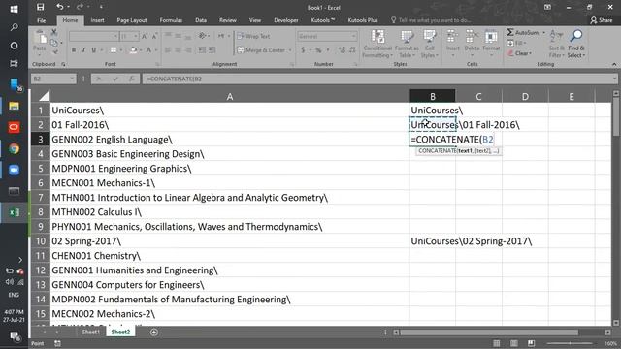The height and width of the screenshot is (349, 621).
Task: Collapse the ribbon with the caret arrow
Action: [x=614, y=64]
